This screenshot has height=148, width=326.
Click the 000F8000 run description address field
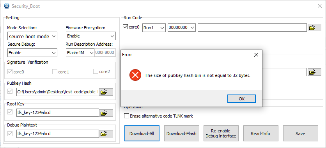coord(105,53)
